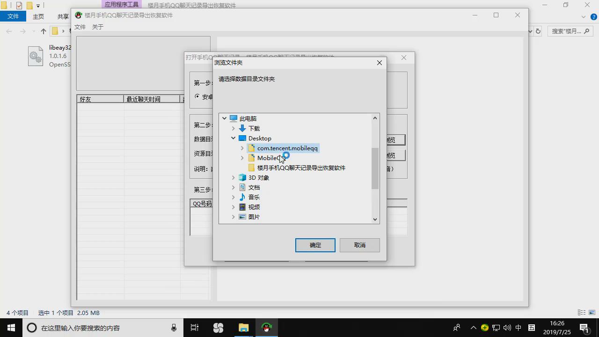Click Explorer refresh button
This screenshot has width=599, height=337.
[x=538, y=31]
